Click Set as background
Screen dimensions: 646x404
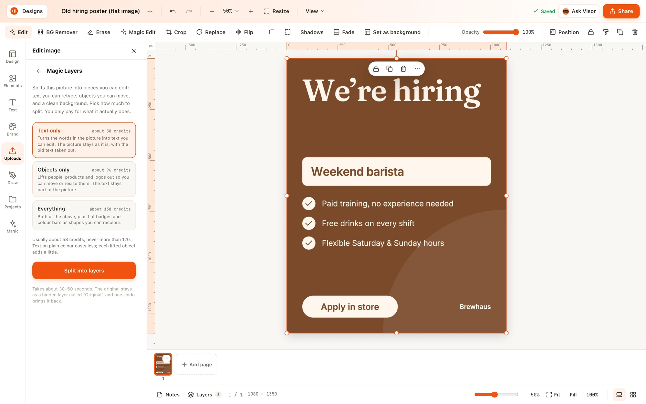click(392, 32)
